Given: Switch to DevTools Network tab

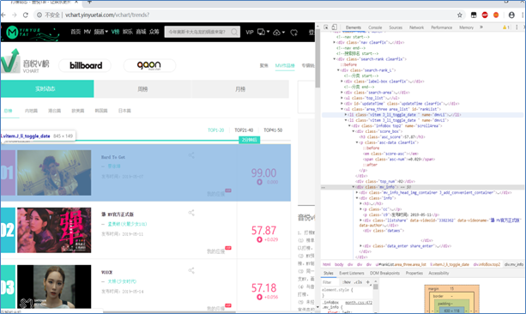Looking at the screenshot, I should tap(417, 27).
